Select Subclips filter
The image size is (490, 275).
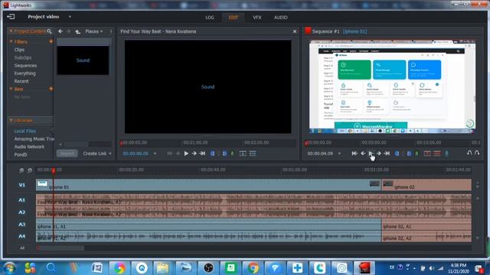pyautogui.click(x=23, y=58)
